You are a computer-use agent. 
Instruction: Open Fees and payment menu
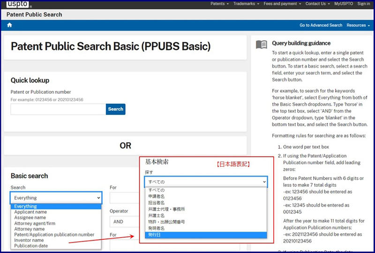coord(282,4)
